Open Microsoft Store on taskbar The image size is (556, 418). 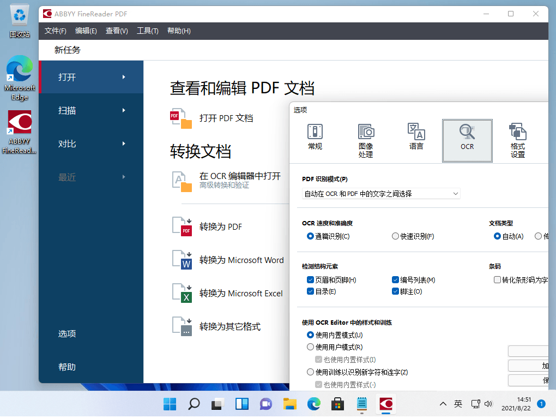pyautogui.click(x=337, y=404)
